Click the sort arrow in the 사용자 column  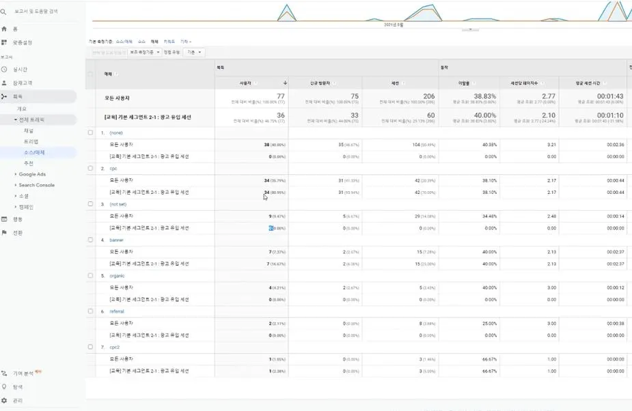click(285, 83)
